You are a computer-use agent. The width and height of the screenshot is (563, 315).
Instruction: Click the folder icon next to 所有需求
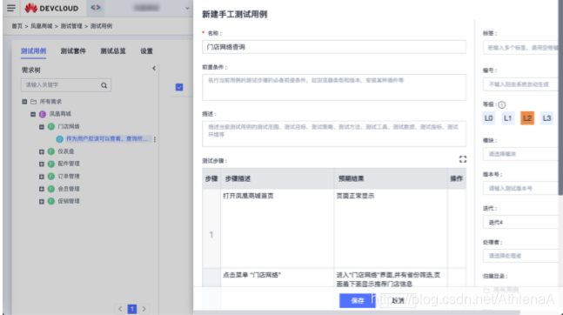(x=33, y=102)
